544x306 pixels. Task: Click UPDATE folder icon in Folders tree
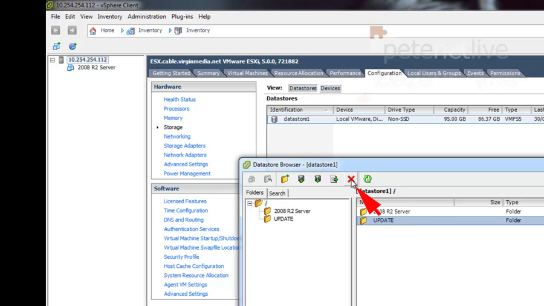267,219
